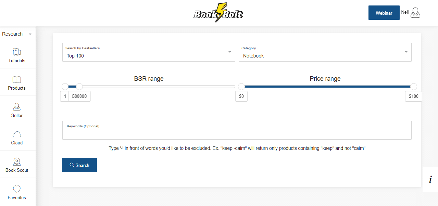Image resolution: width=438 pixels, height=206 pixels.
Task: Click the BSR maximum value box showing 500000
Action: (x=79, y=96)
